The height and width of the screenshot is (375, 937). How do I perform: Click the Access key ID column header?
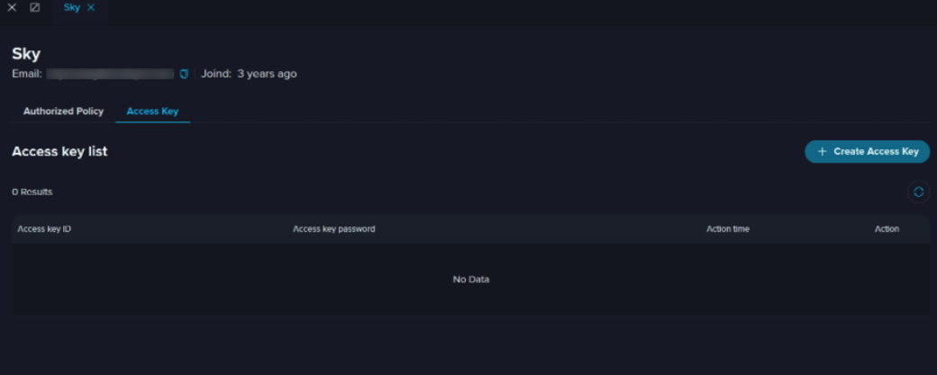pos(44,229)
